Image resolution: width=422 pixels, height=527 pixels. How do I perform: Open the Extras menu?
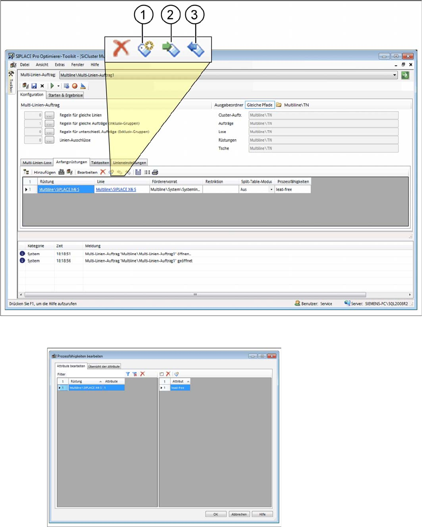click(x=59, y=65)
